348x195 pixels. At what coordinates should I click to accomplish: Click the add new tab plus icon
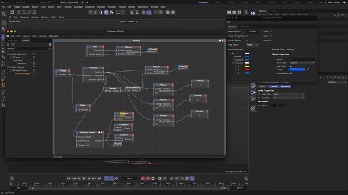click(x=87, y=2)
